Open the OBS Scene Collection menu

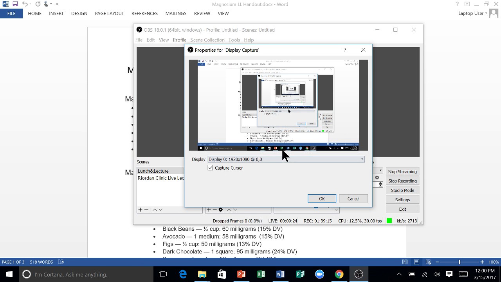pos(207,40)
